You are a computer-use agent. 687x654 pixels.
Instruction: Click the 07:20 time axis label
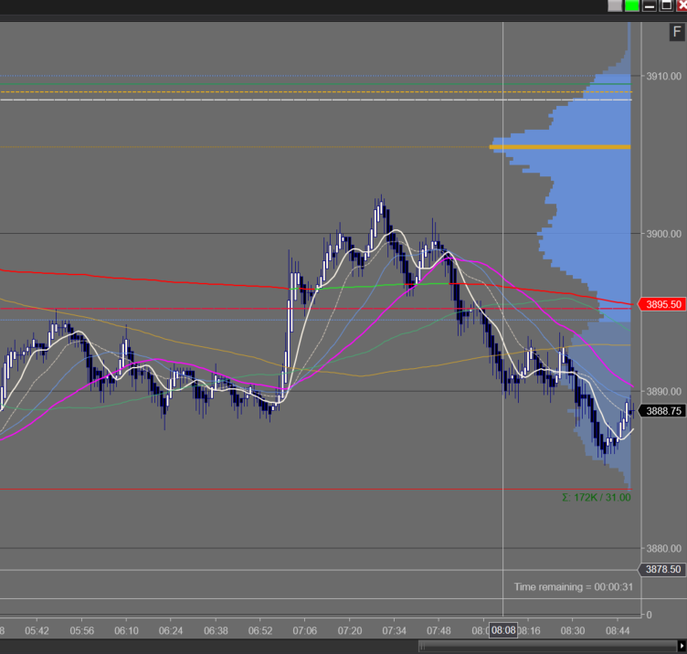(350, 631)
